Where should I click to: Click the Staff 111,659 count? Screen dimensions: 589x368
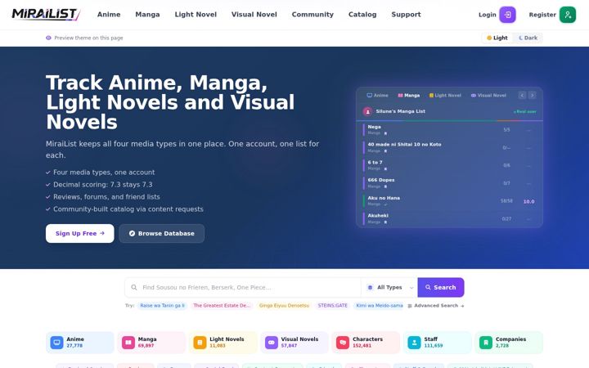coord(433,346)
